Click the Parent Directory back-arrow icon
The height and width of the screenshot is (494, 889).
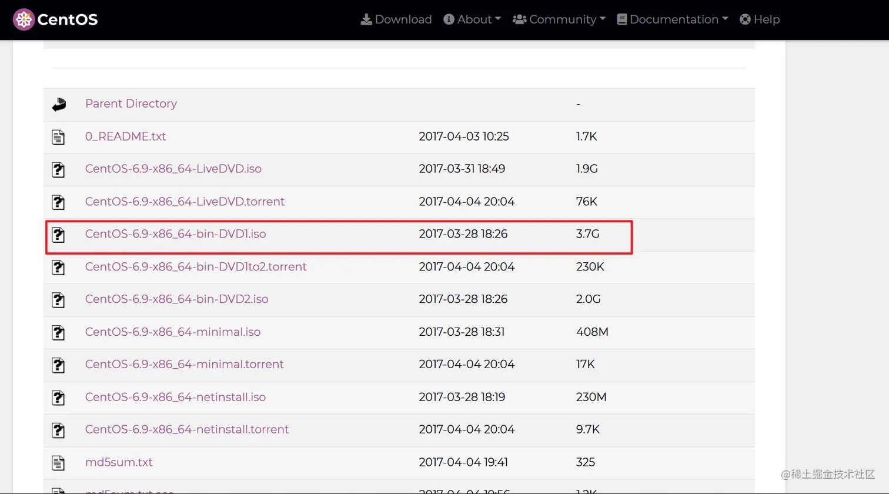tap(58, 104)
